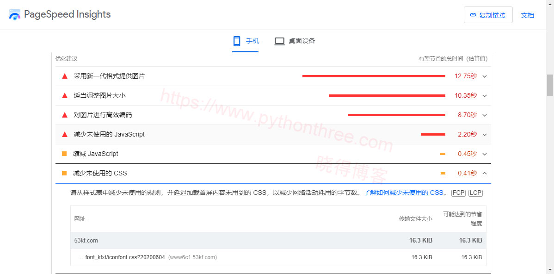Click the LCP metric badge
The image size is (554, 274).
click(x=475, y=193)
